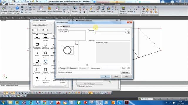Click the Перемещение ribbon icon
188x105 pixels.
(x=58, y=8)
